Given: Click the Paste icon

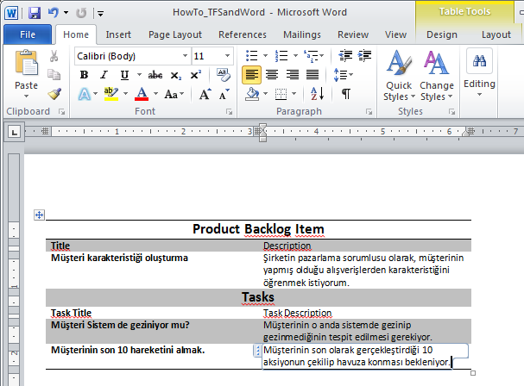Looking at the screenshot, I should 26,67.
